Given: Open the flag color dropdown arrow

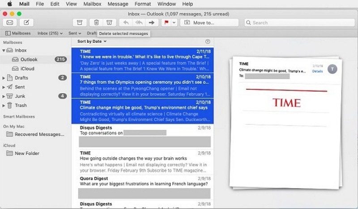Looking at the screenshot, I should point(174,23).
